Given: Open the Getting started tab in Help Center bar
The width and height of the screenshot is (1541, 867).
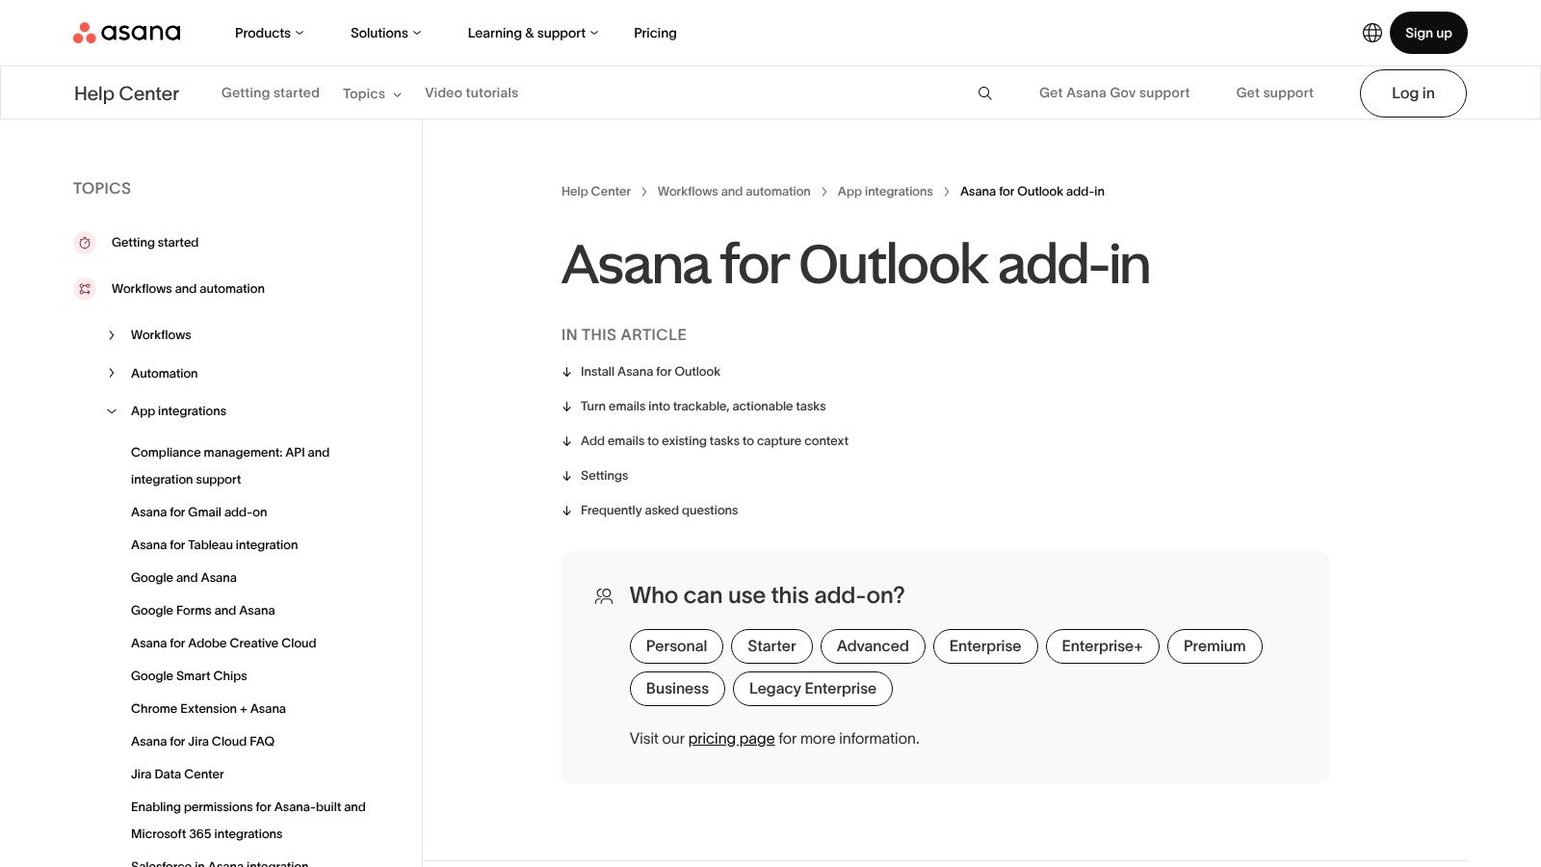Looking at the screenshot, I should tap(271, 92).
